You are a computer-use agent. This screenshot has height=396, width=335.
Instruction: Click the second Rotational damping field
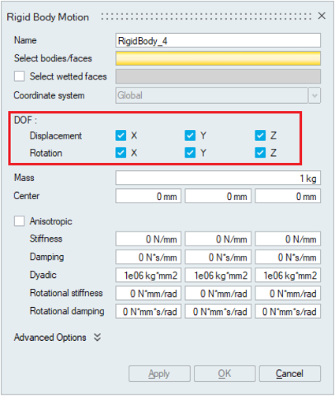click(x=218, y=311)
